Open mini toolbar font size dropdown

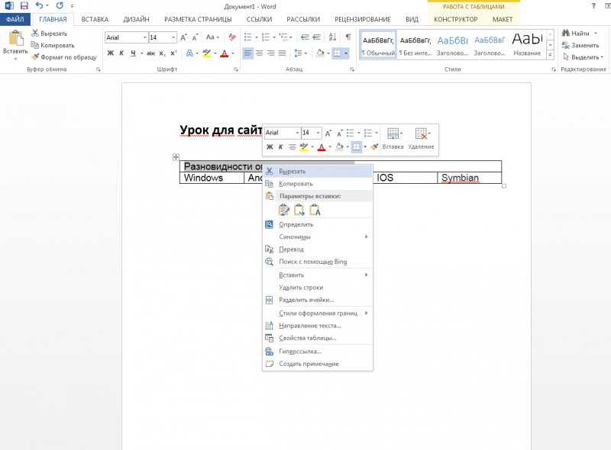tap(318, 133)
